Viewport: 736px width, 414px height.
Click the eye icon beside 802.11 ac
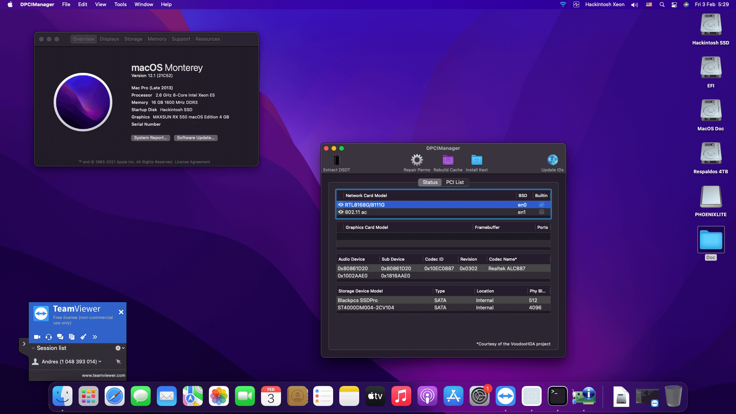340,212
